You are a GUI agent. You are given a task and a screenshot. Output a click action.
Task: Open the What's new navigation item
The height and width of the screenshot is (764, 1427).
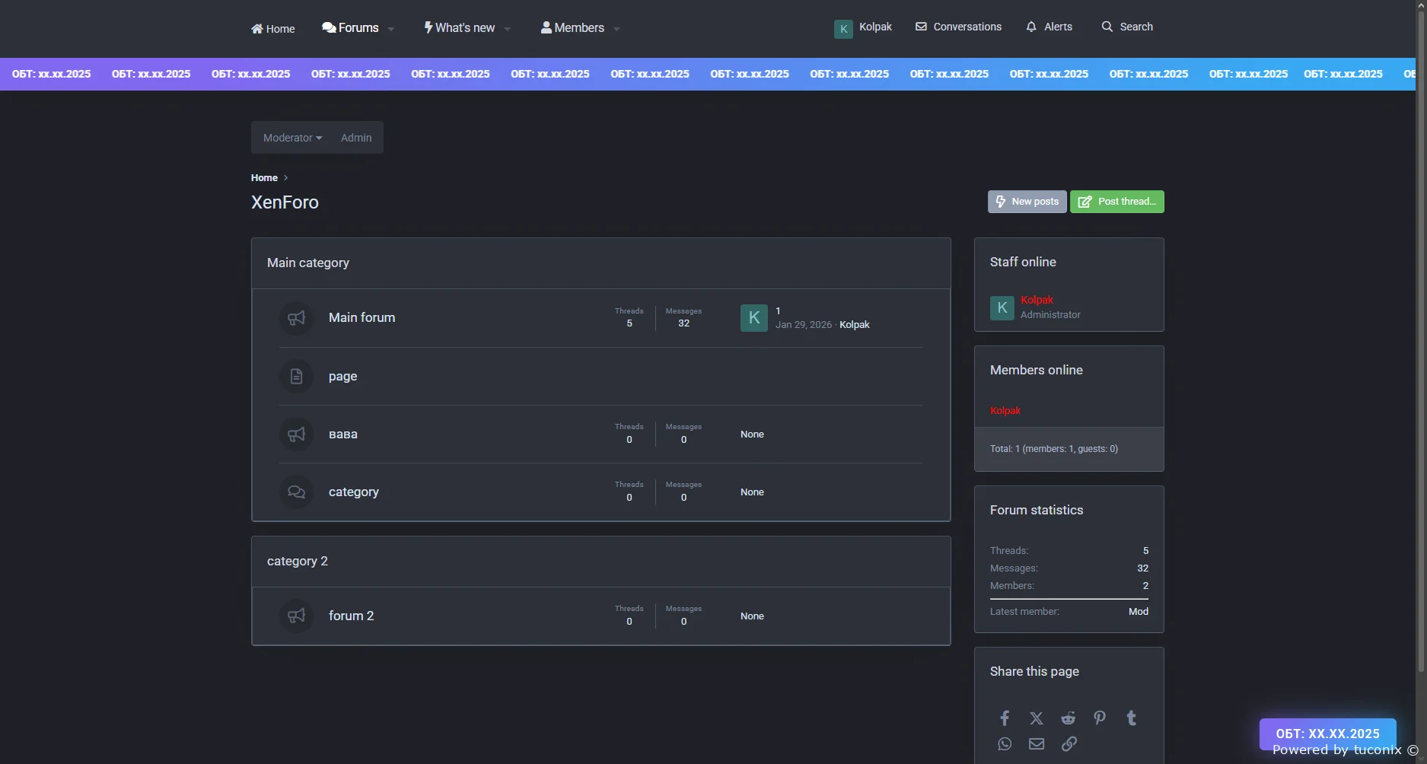(x=460, y=28)
